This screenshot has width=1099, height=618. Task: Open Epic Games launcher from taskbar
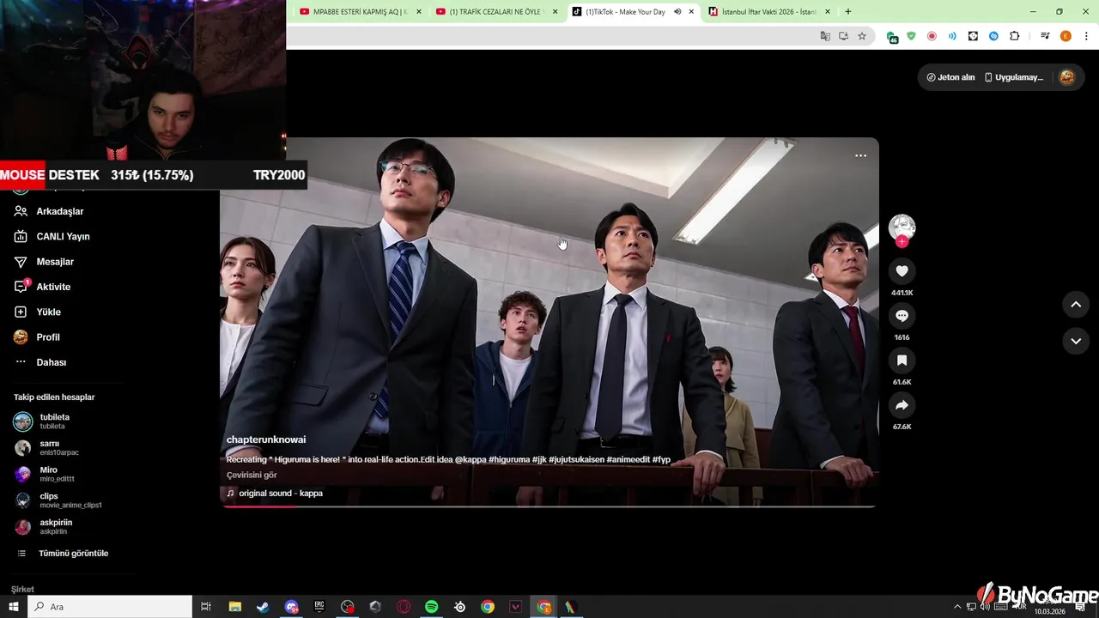click(x=319, y=607)
